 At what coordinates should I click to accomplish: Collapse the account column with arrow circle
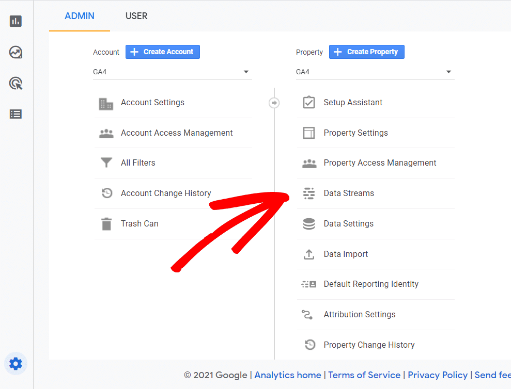click(274, 103)
